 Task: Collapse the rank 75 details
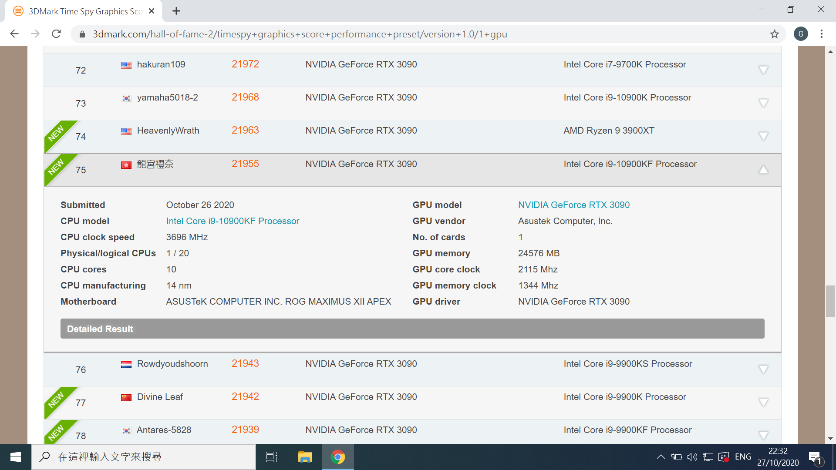(763, 170)
